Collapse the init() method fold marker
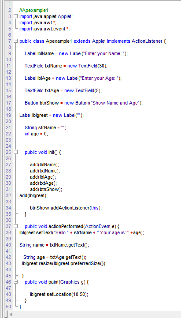 pos(15,152)
